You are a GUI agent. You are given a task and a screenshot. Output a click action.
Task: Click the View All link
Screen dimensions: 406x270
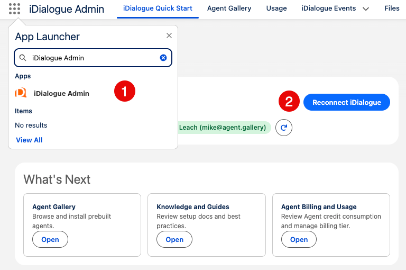(x=29, y=140)
